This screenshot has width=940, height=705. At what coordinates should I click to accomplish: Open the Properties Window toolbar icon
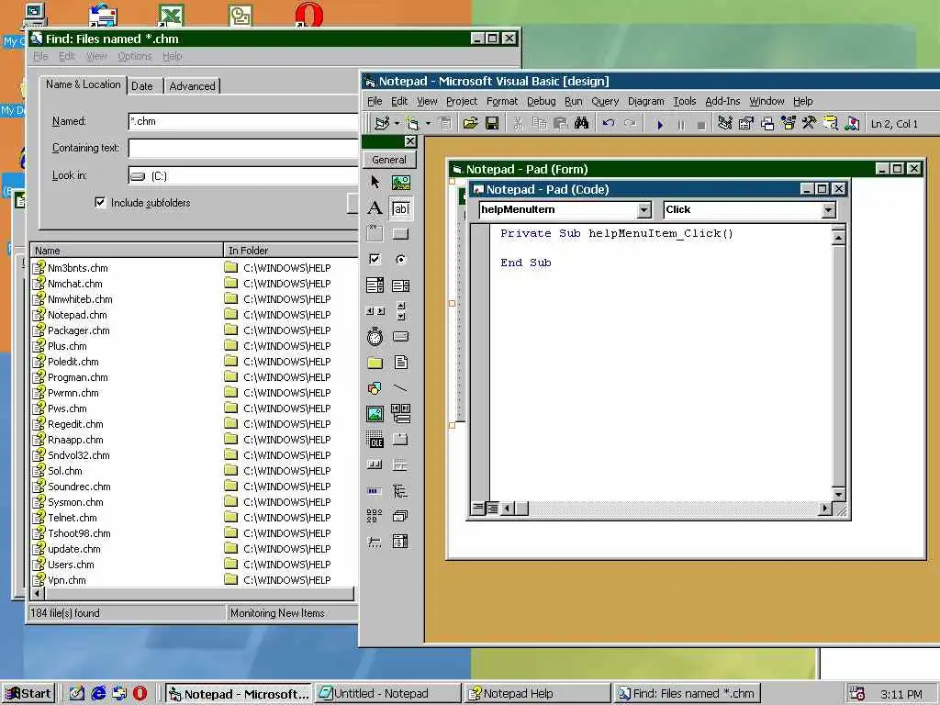coord(746,124)
